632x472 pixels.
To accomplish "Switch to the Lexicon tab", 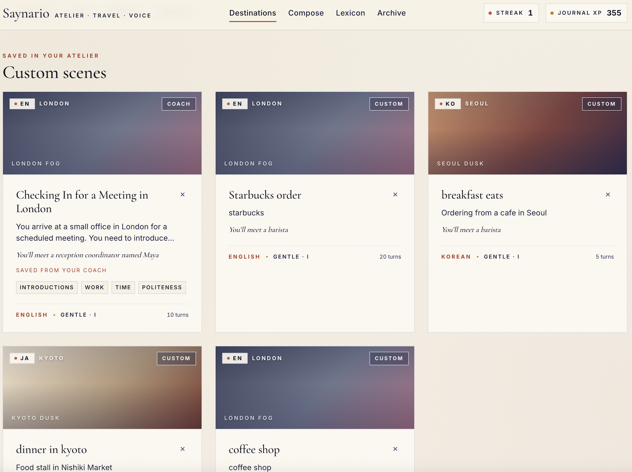I will 350,13.
